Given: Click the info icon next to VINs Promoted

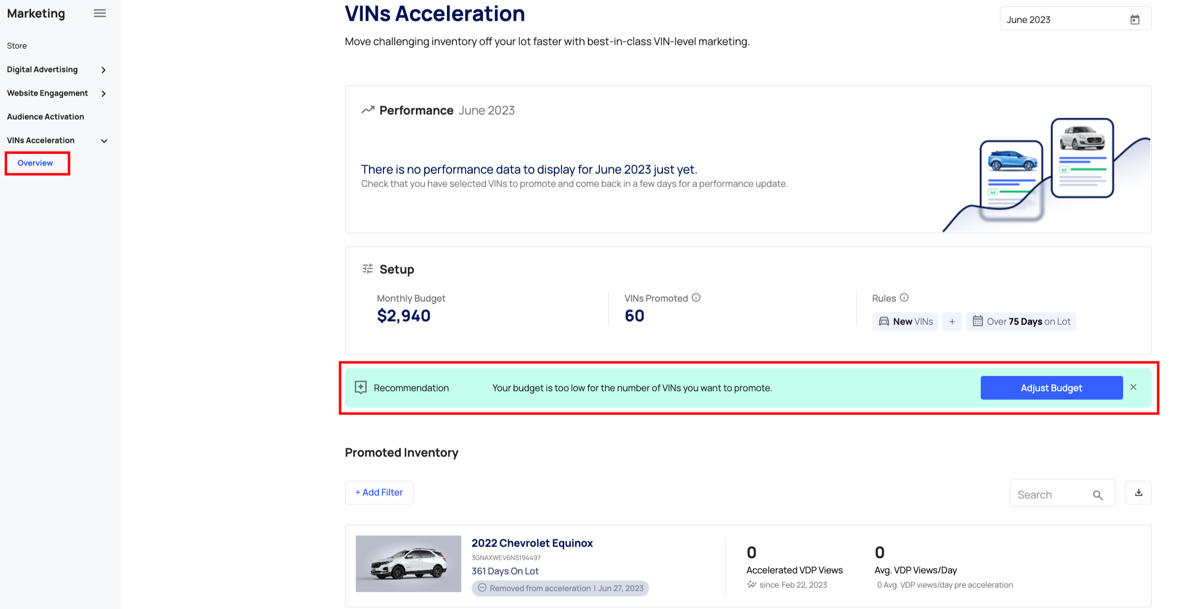Looking at the screenshot, I should (696, 298).
